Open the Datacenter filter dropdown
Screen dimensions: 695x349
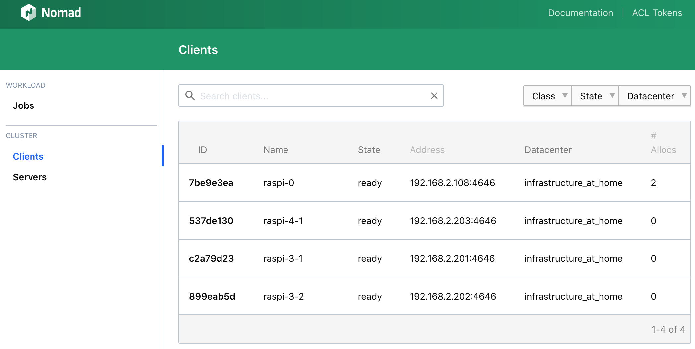[x=655, y=96]
